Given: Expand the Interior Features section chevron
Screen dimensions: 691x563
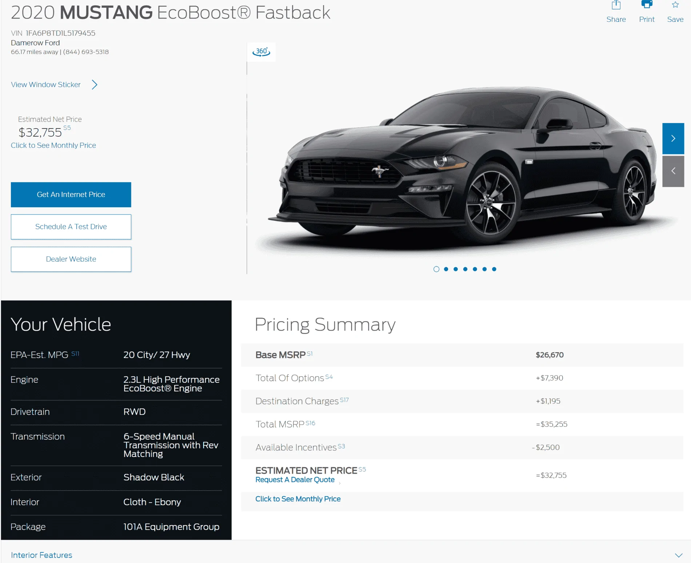Looking at the screenshot, I should click(678, 555).
